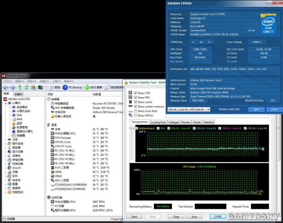Toggle the Motherboard graph color checkbox
This screenshot has height=223, width=283.
point(137,128)
